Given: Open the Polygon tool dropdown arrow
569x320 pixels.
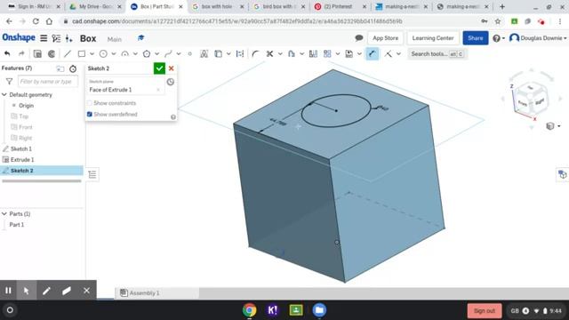Looking at the screenshot, I should tap(156, 53).
